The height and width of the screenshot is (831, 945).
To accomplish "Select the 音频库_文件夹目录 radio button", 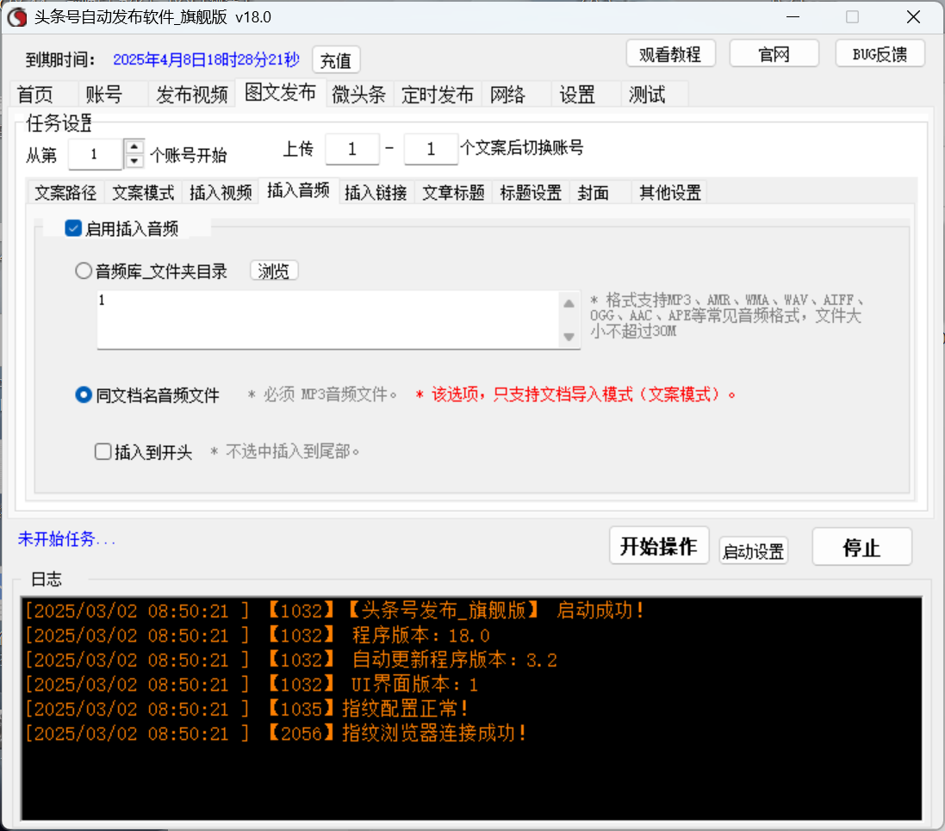I will click(x=84, y=270).
